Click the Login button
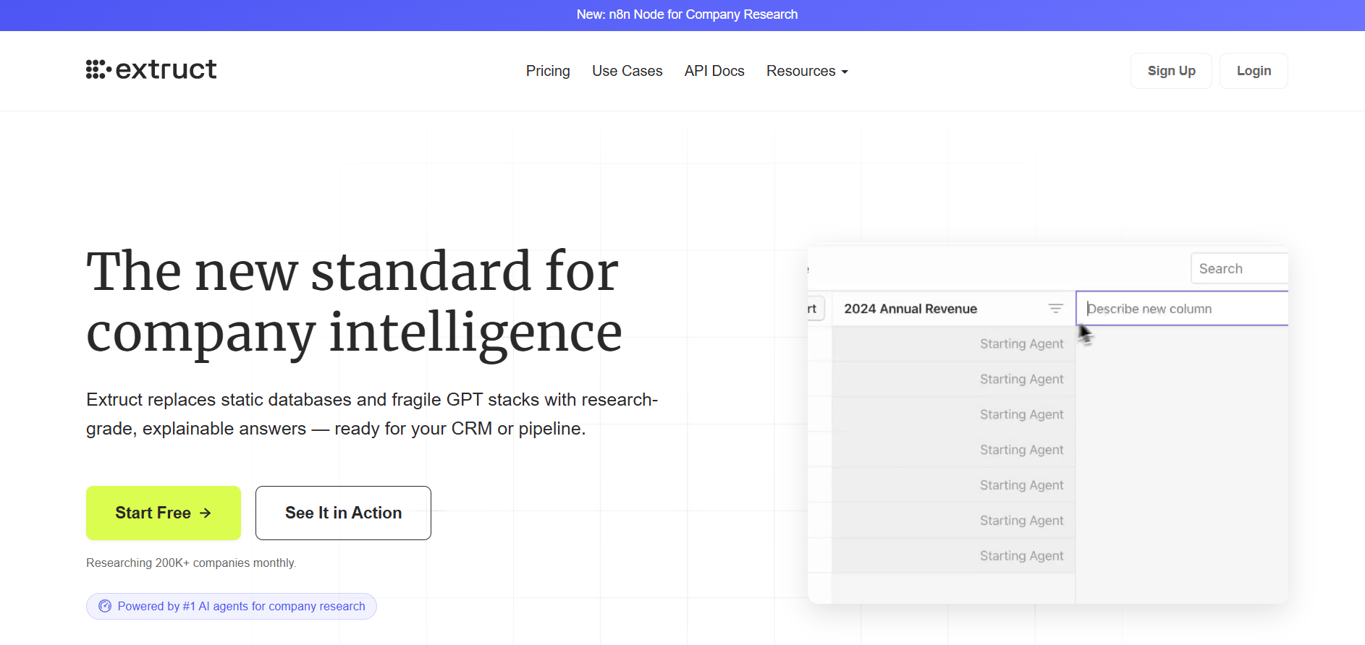 pyautogui.click(x=1253, y=71)
